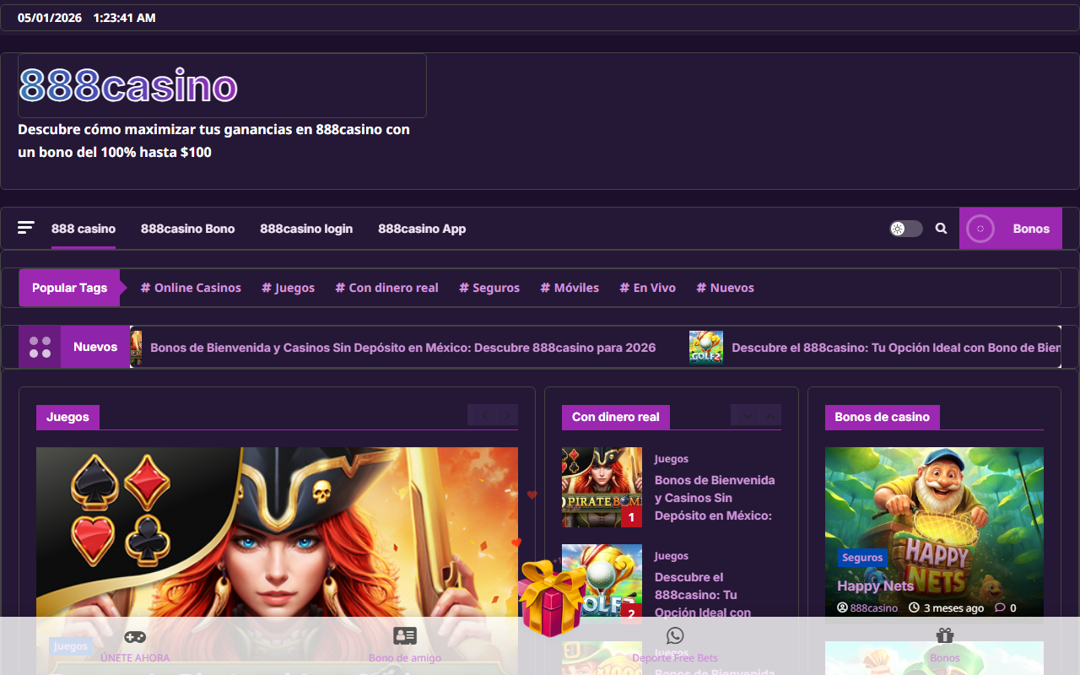Open the Golf thumbnail numbered 2
The image size is (1080, 675).
point(602,584)
